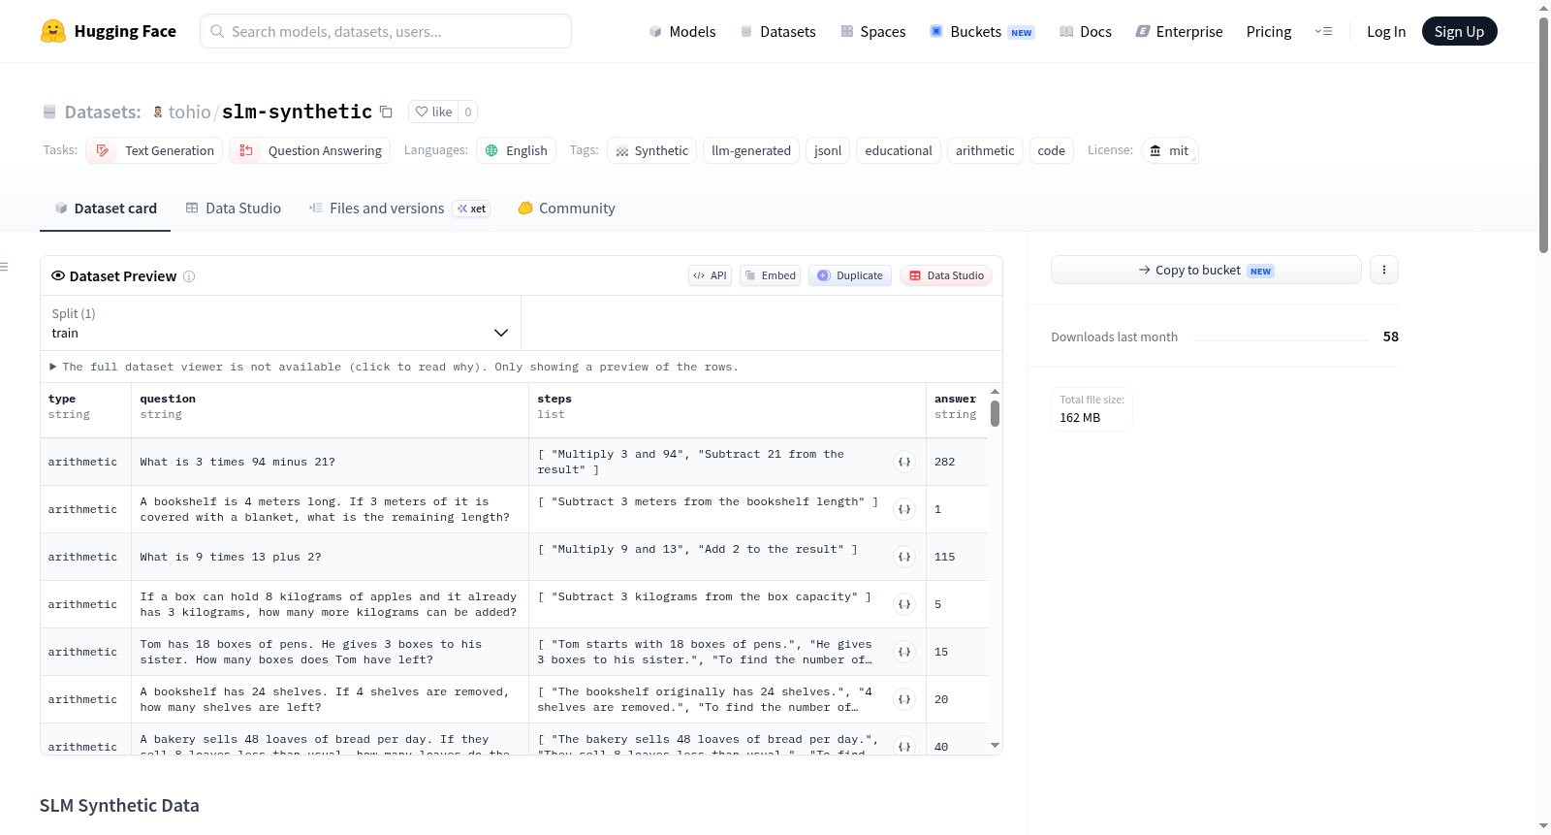1551x835 pixels.
Task: Open Buckets in navigation
Action: 982,31
